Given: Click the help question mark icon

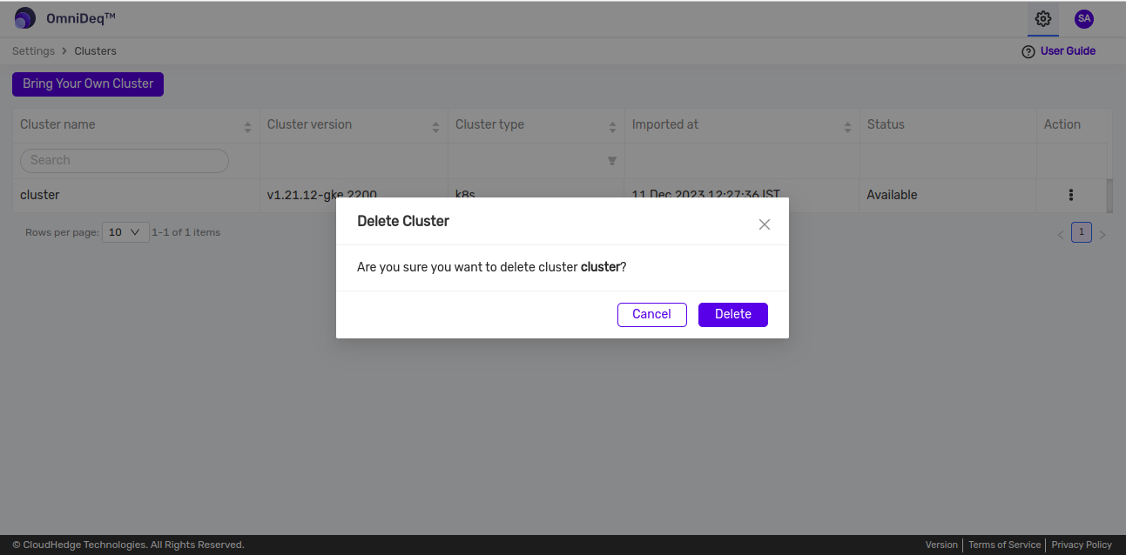Looking at the screenshot, I should tap(1028, 52).
